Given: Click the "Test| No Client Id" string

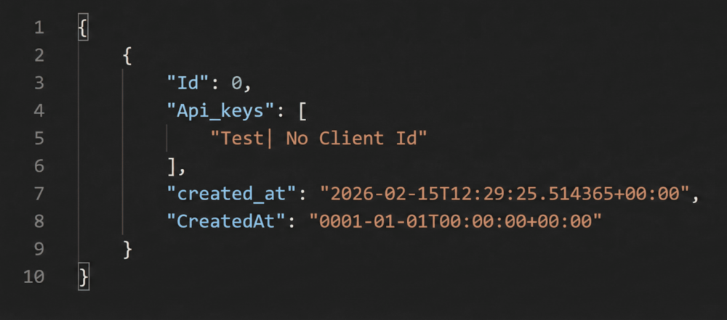Looking at the screenshot, I should pyautogui.click(x=316, y=139).
